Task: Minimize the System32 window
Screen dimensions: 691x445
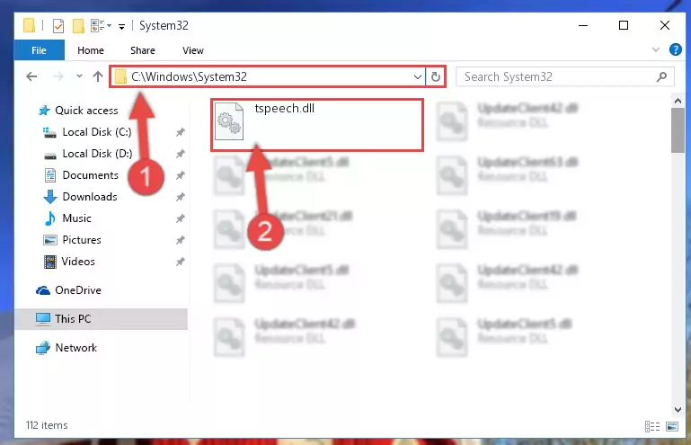Action: pyautogui.click(x=583, y=25)
